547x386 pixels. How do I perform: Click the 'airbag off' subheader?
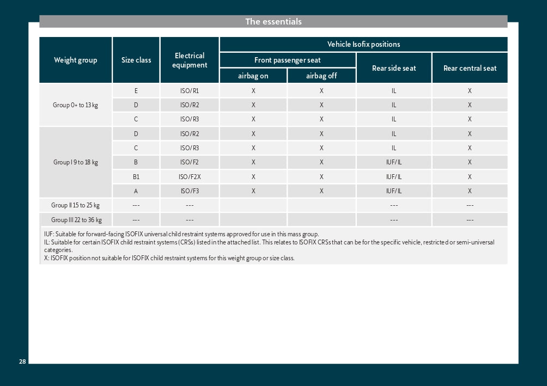[x=321, y=76]
